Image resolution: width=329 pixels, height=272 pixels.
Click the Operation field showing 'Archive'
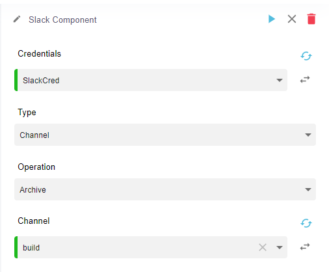click(165, 189)
